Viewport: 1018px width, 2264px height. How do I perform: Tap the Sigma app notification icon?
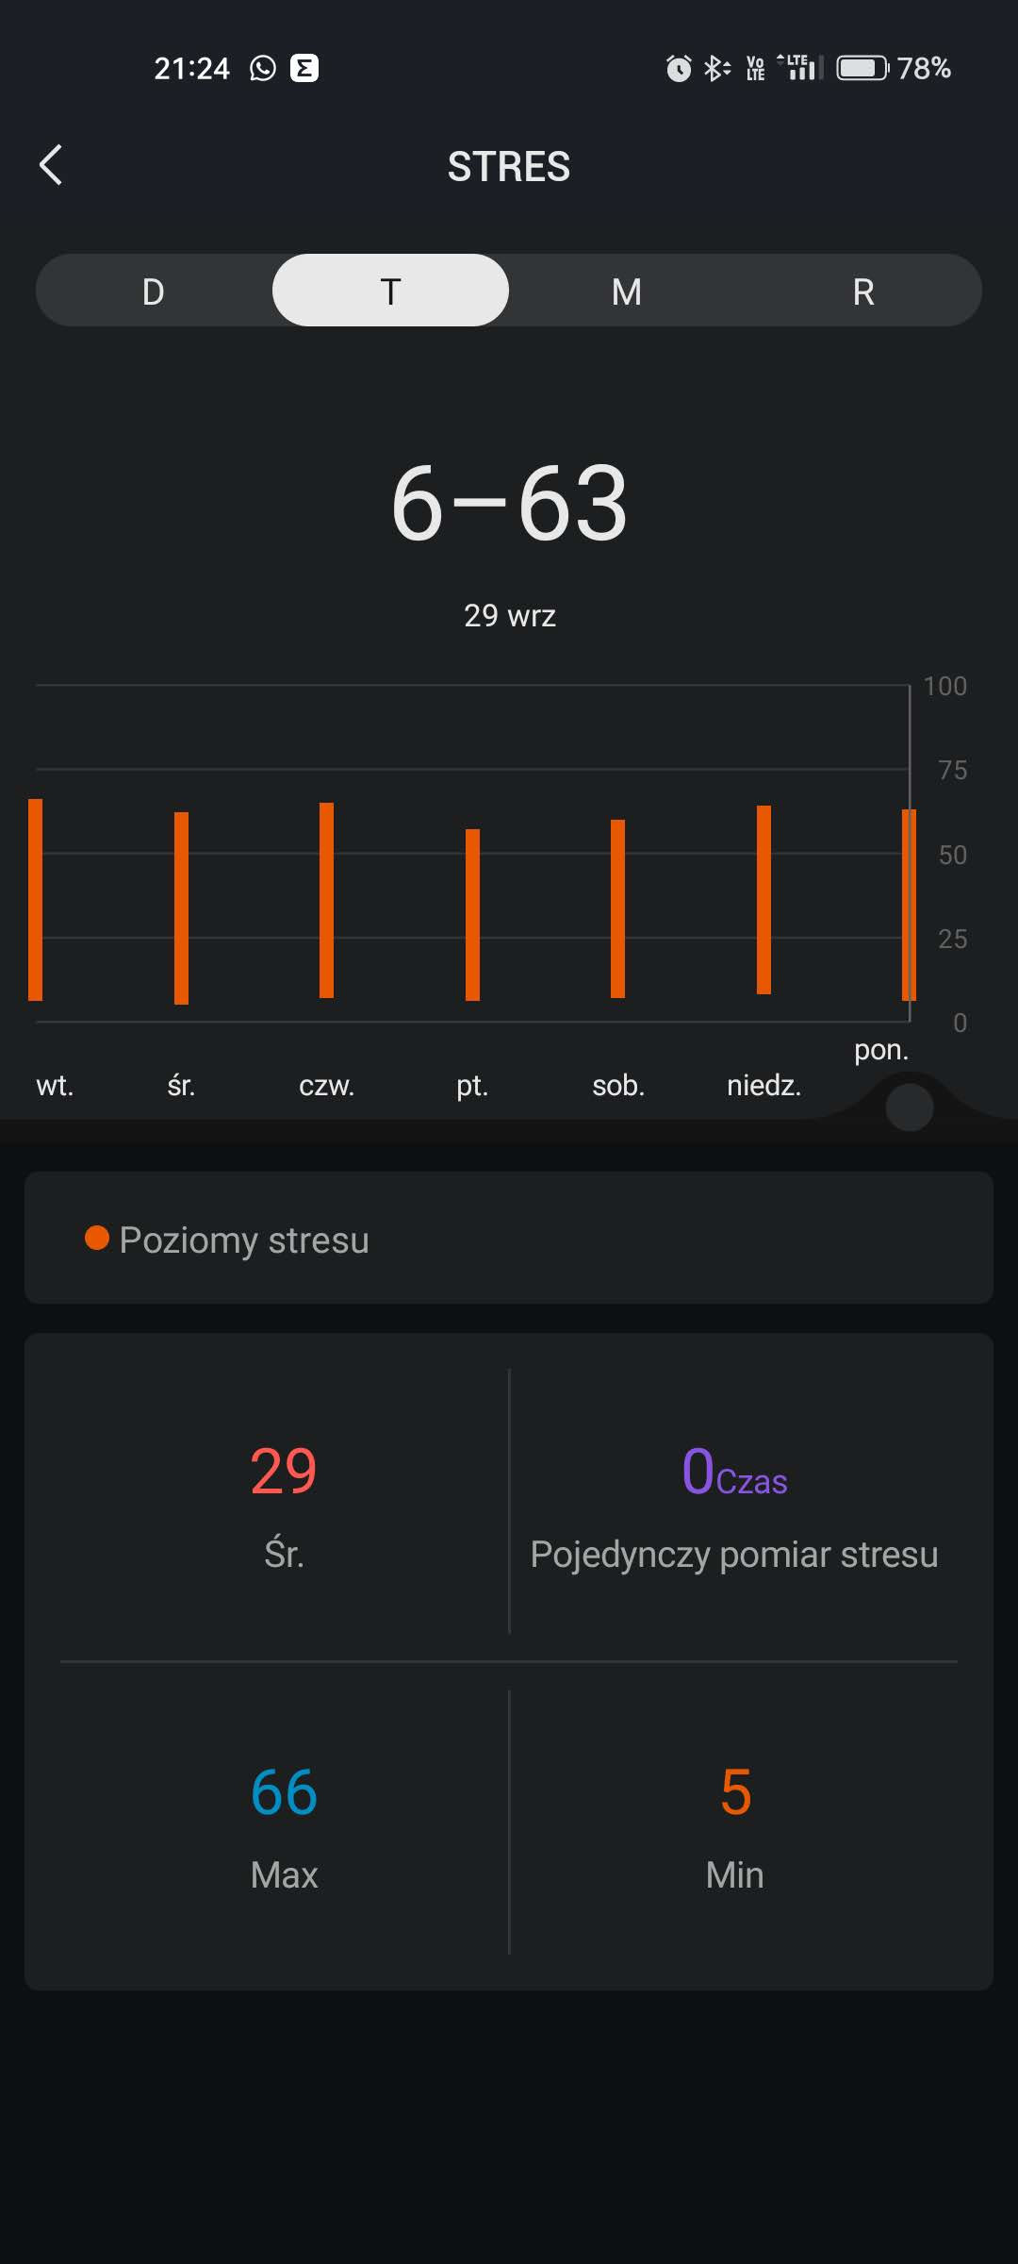304,68
